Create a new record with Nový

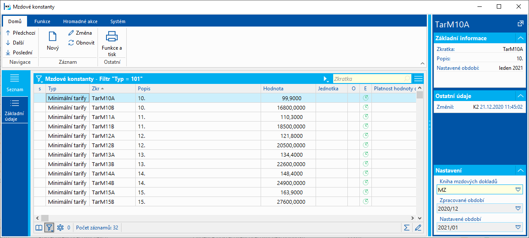pos(53,41)
